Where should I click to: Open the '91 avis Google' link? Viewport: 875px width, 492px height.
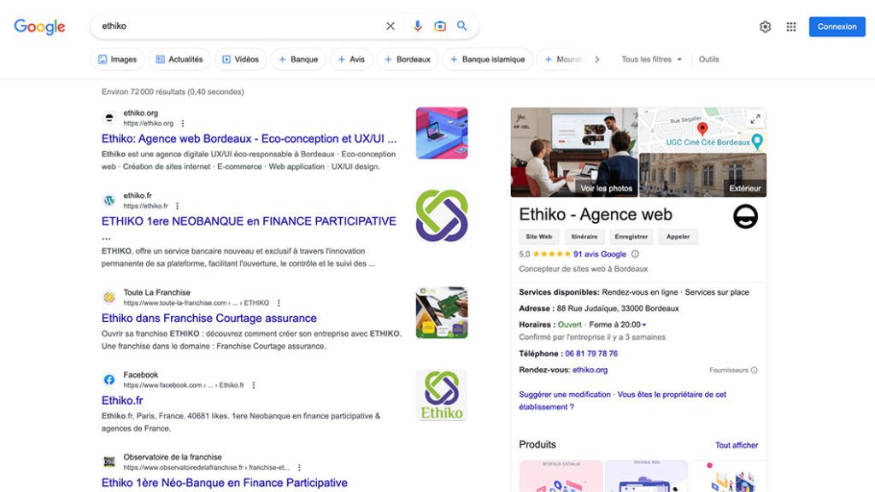click(x=599, y=254)
